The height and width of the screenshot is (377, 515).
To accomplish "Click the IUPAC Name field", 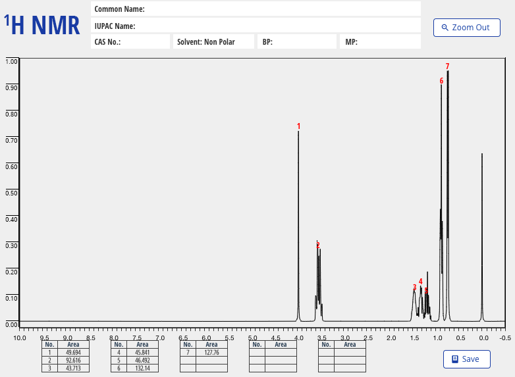I will pyautogui.click(x=256, y=26).
